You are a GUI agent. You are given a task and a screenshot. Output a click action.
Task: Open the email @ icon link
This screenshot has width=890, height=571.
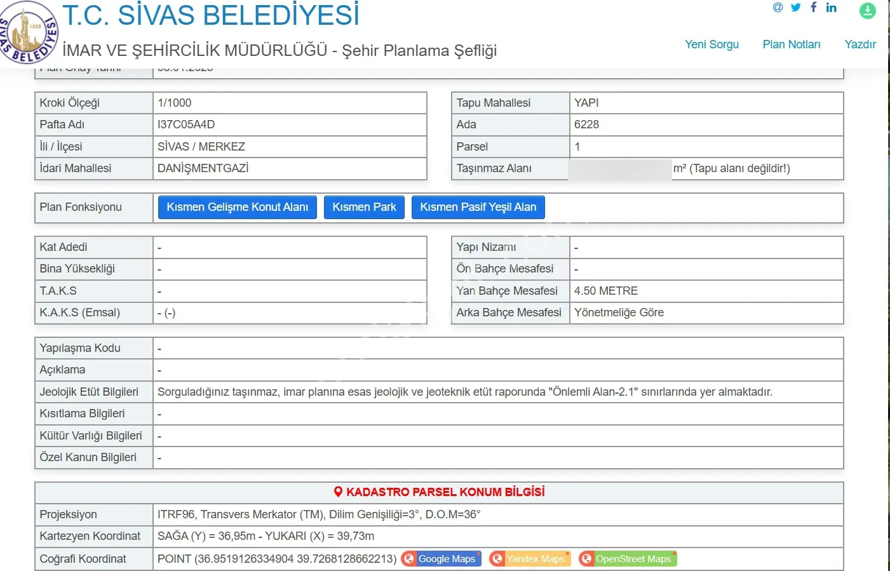click(778, 8)
